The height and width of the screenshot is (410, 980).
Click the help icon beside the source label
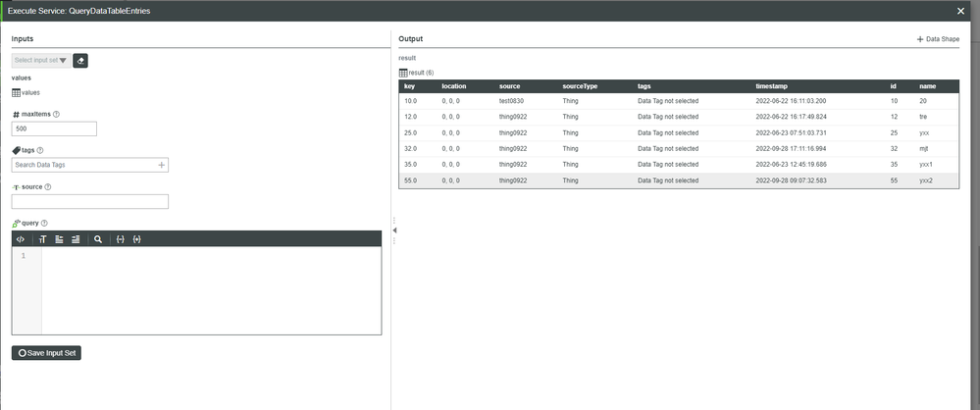(47, 186)
